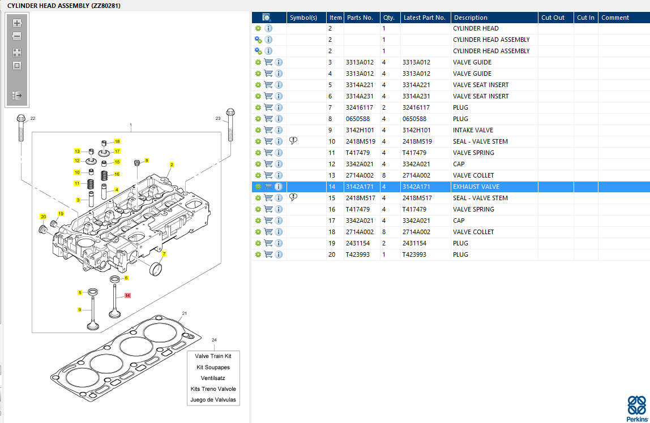The image size is (650, 423).
Task: Click the list export arrow icon
Action: (17, 96)
